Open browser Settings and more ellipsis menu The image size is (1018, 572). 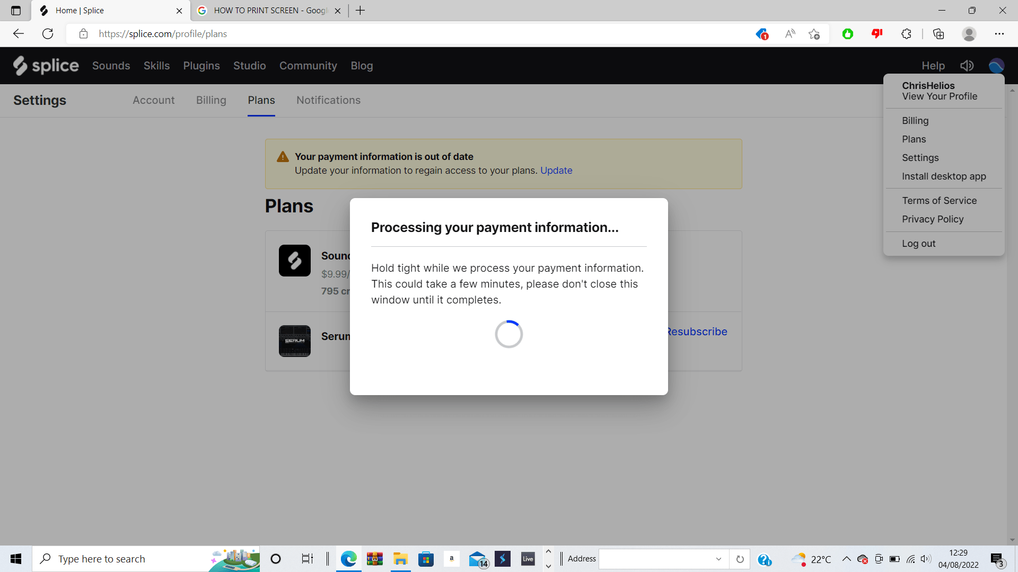click(x=999, y=34)
